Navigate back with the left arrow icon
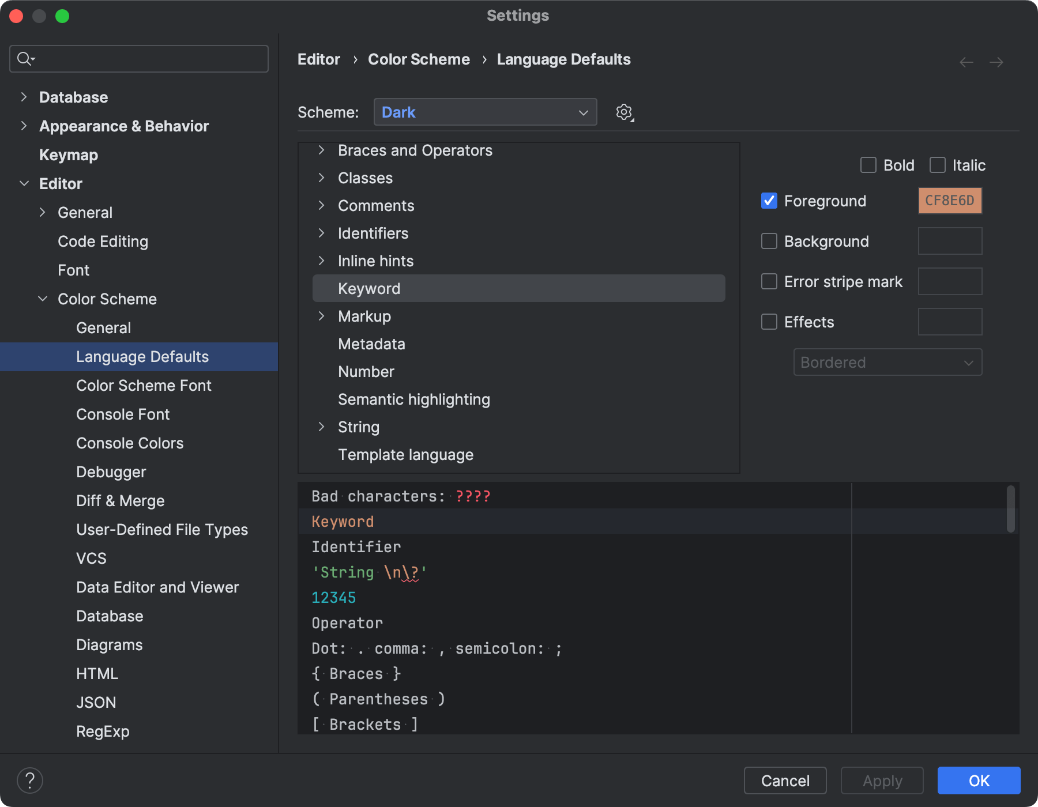Screen dimensions: 1038x807 966,62
